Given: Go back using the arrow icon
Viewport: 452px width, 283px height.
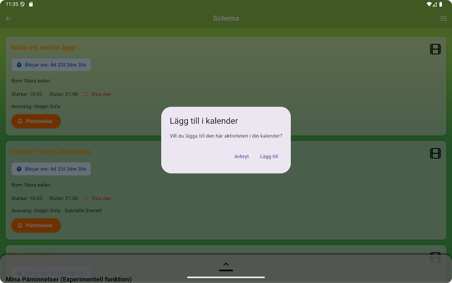Looking at the screenshot, I should [x=8, y=18].
